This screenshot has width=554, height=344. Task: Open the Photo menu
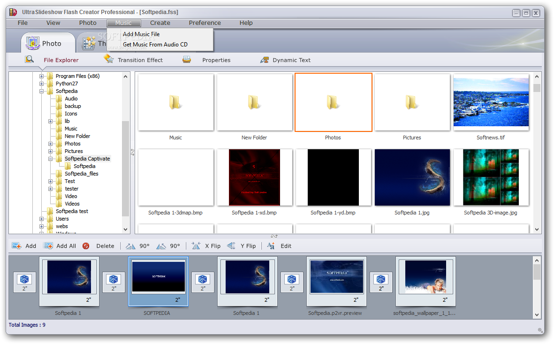click(x=88, y=23)
